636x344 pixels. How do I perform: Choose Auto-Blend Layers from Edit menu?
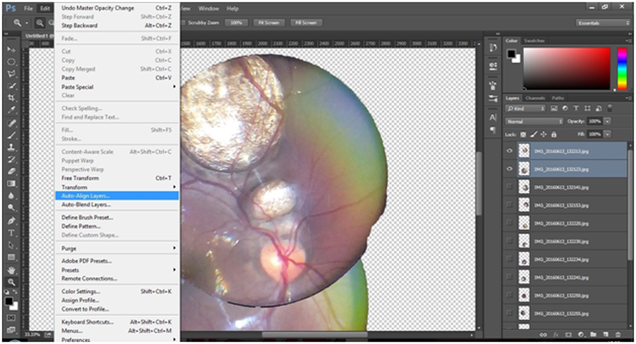coord(117,205)
